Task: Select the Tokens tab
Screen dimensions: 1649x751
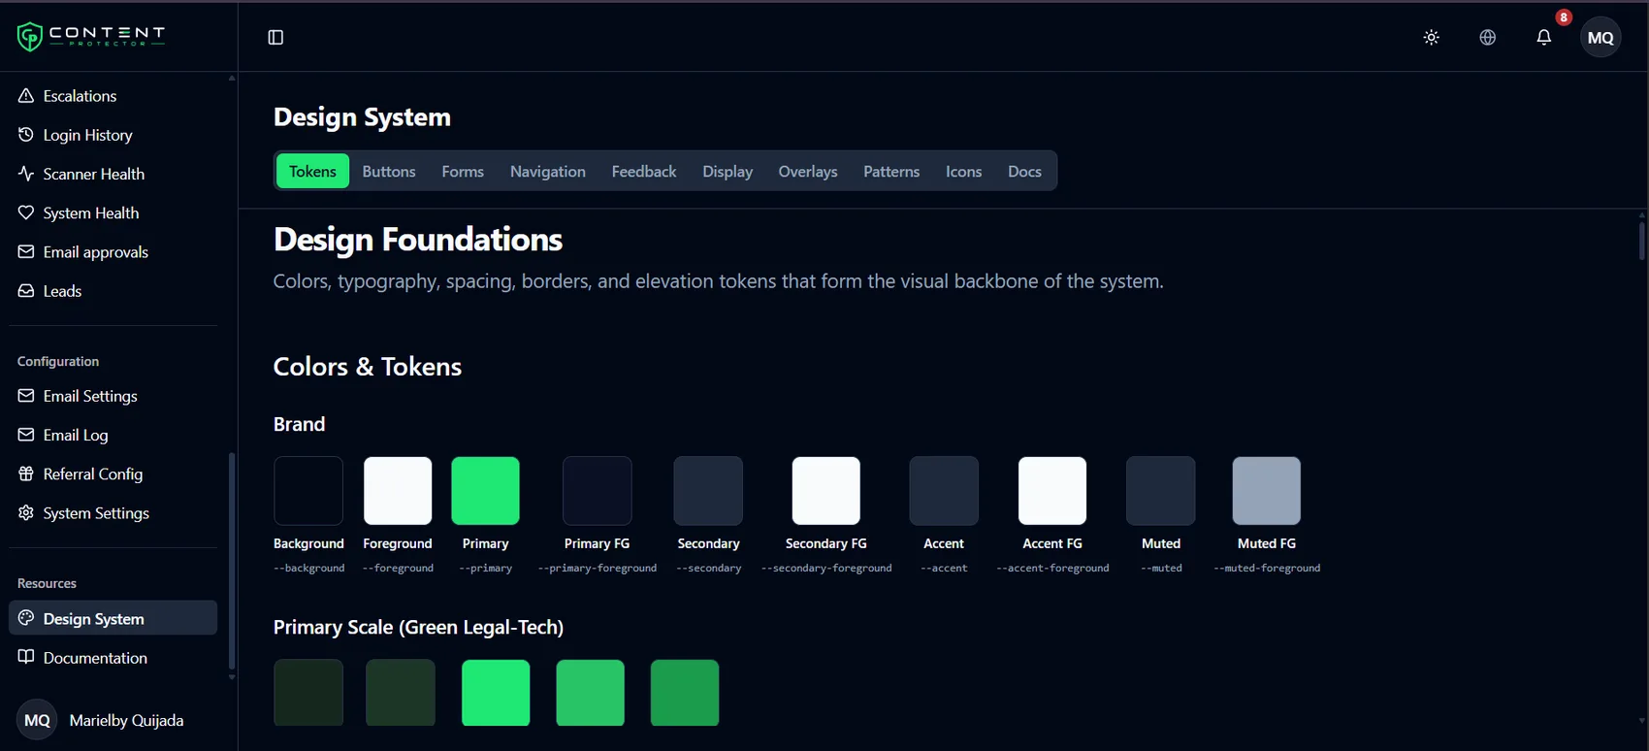Action: (312, 171)
